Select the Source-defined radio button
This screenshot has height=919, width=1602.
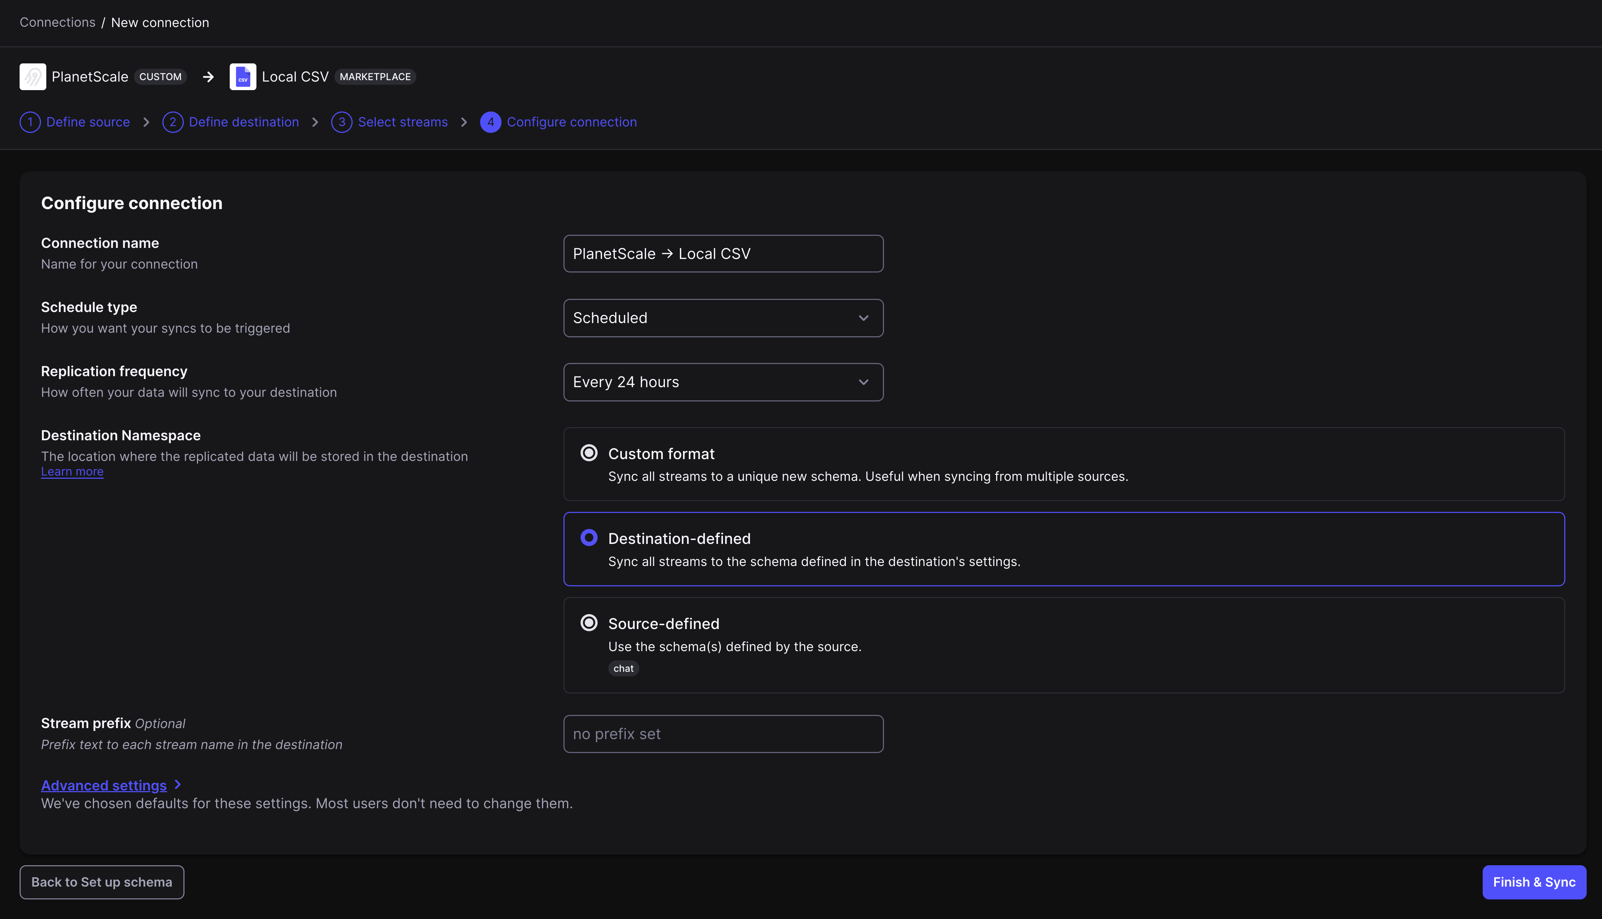tap(589, 622)
